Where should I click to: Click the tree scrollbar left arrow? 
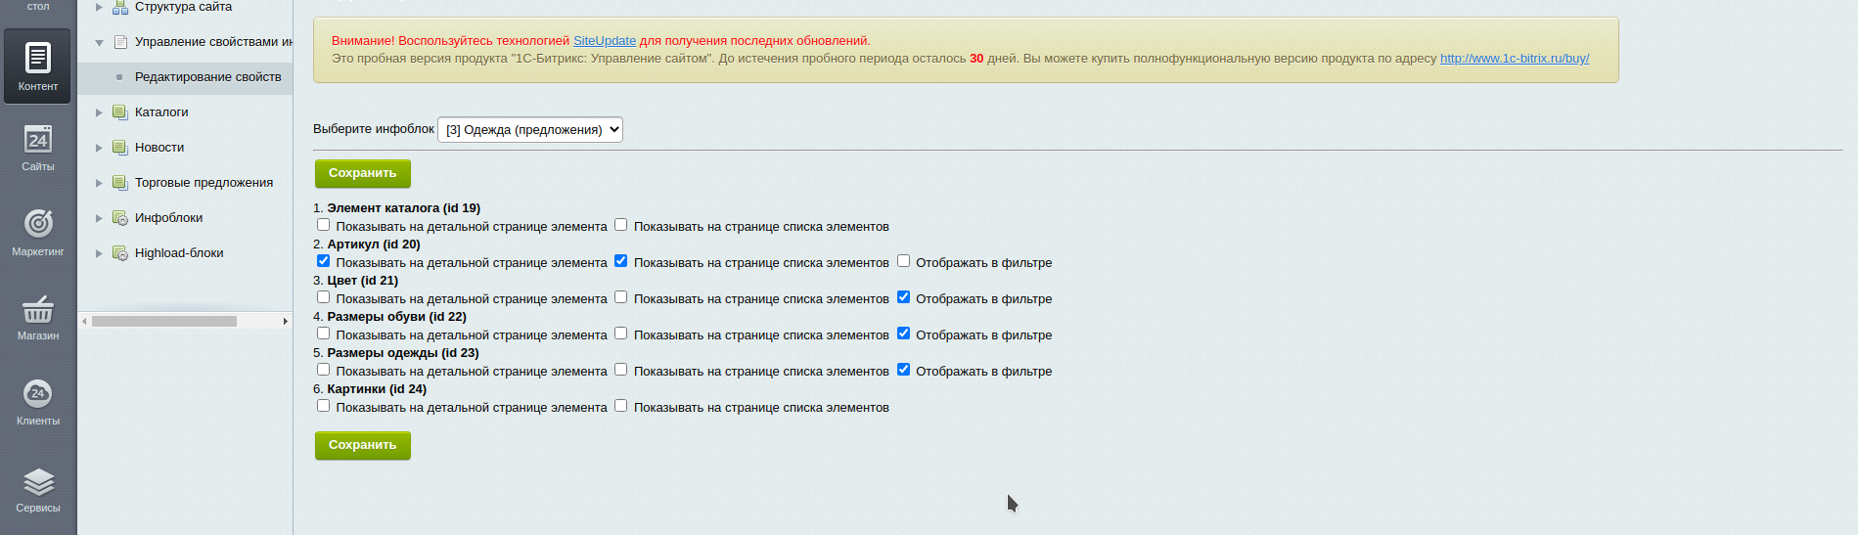pyautogui.click(x=84, y=321)
